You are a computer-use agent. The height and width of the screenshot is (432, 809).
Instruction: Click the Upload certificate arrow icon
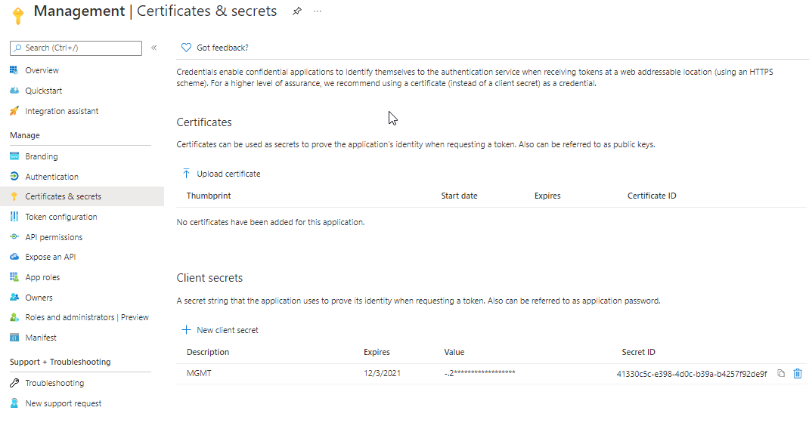(187, 174)
